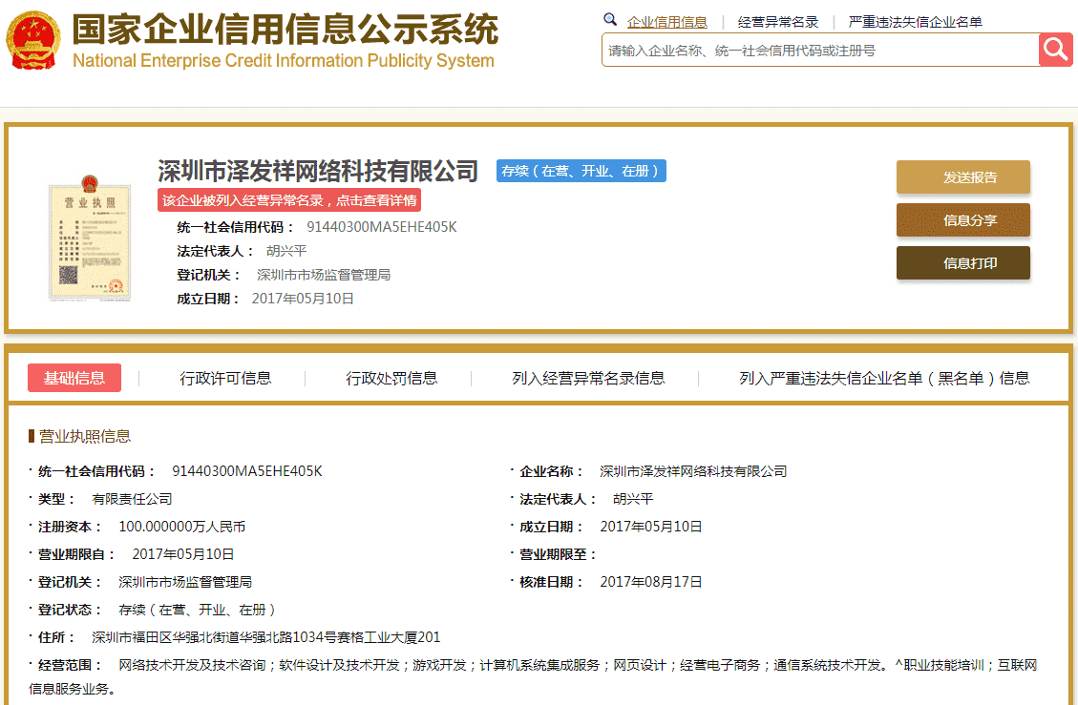Image resolution: width=1078 pixels, height=705 pixels.
Task: Click the 营业期限至 label
Action: pos(558,554)
